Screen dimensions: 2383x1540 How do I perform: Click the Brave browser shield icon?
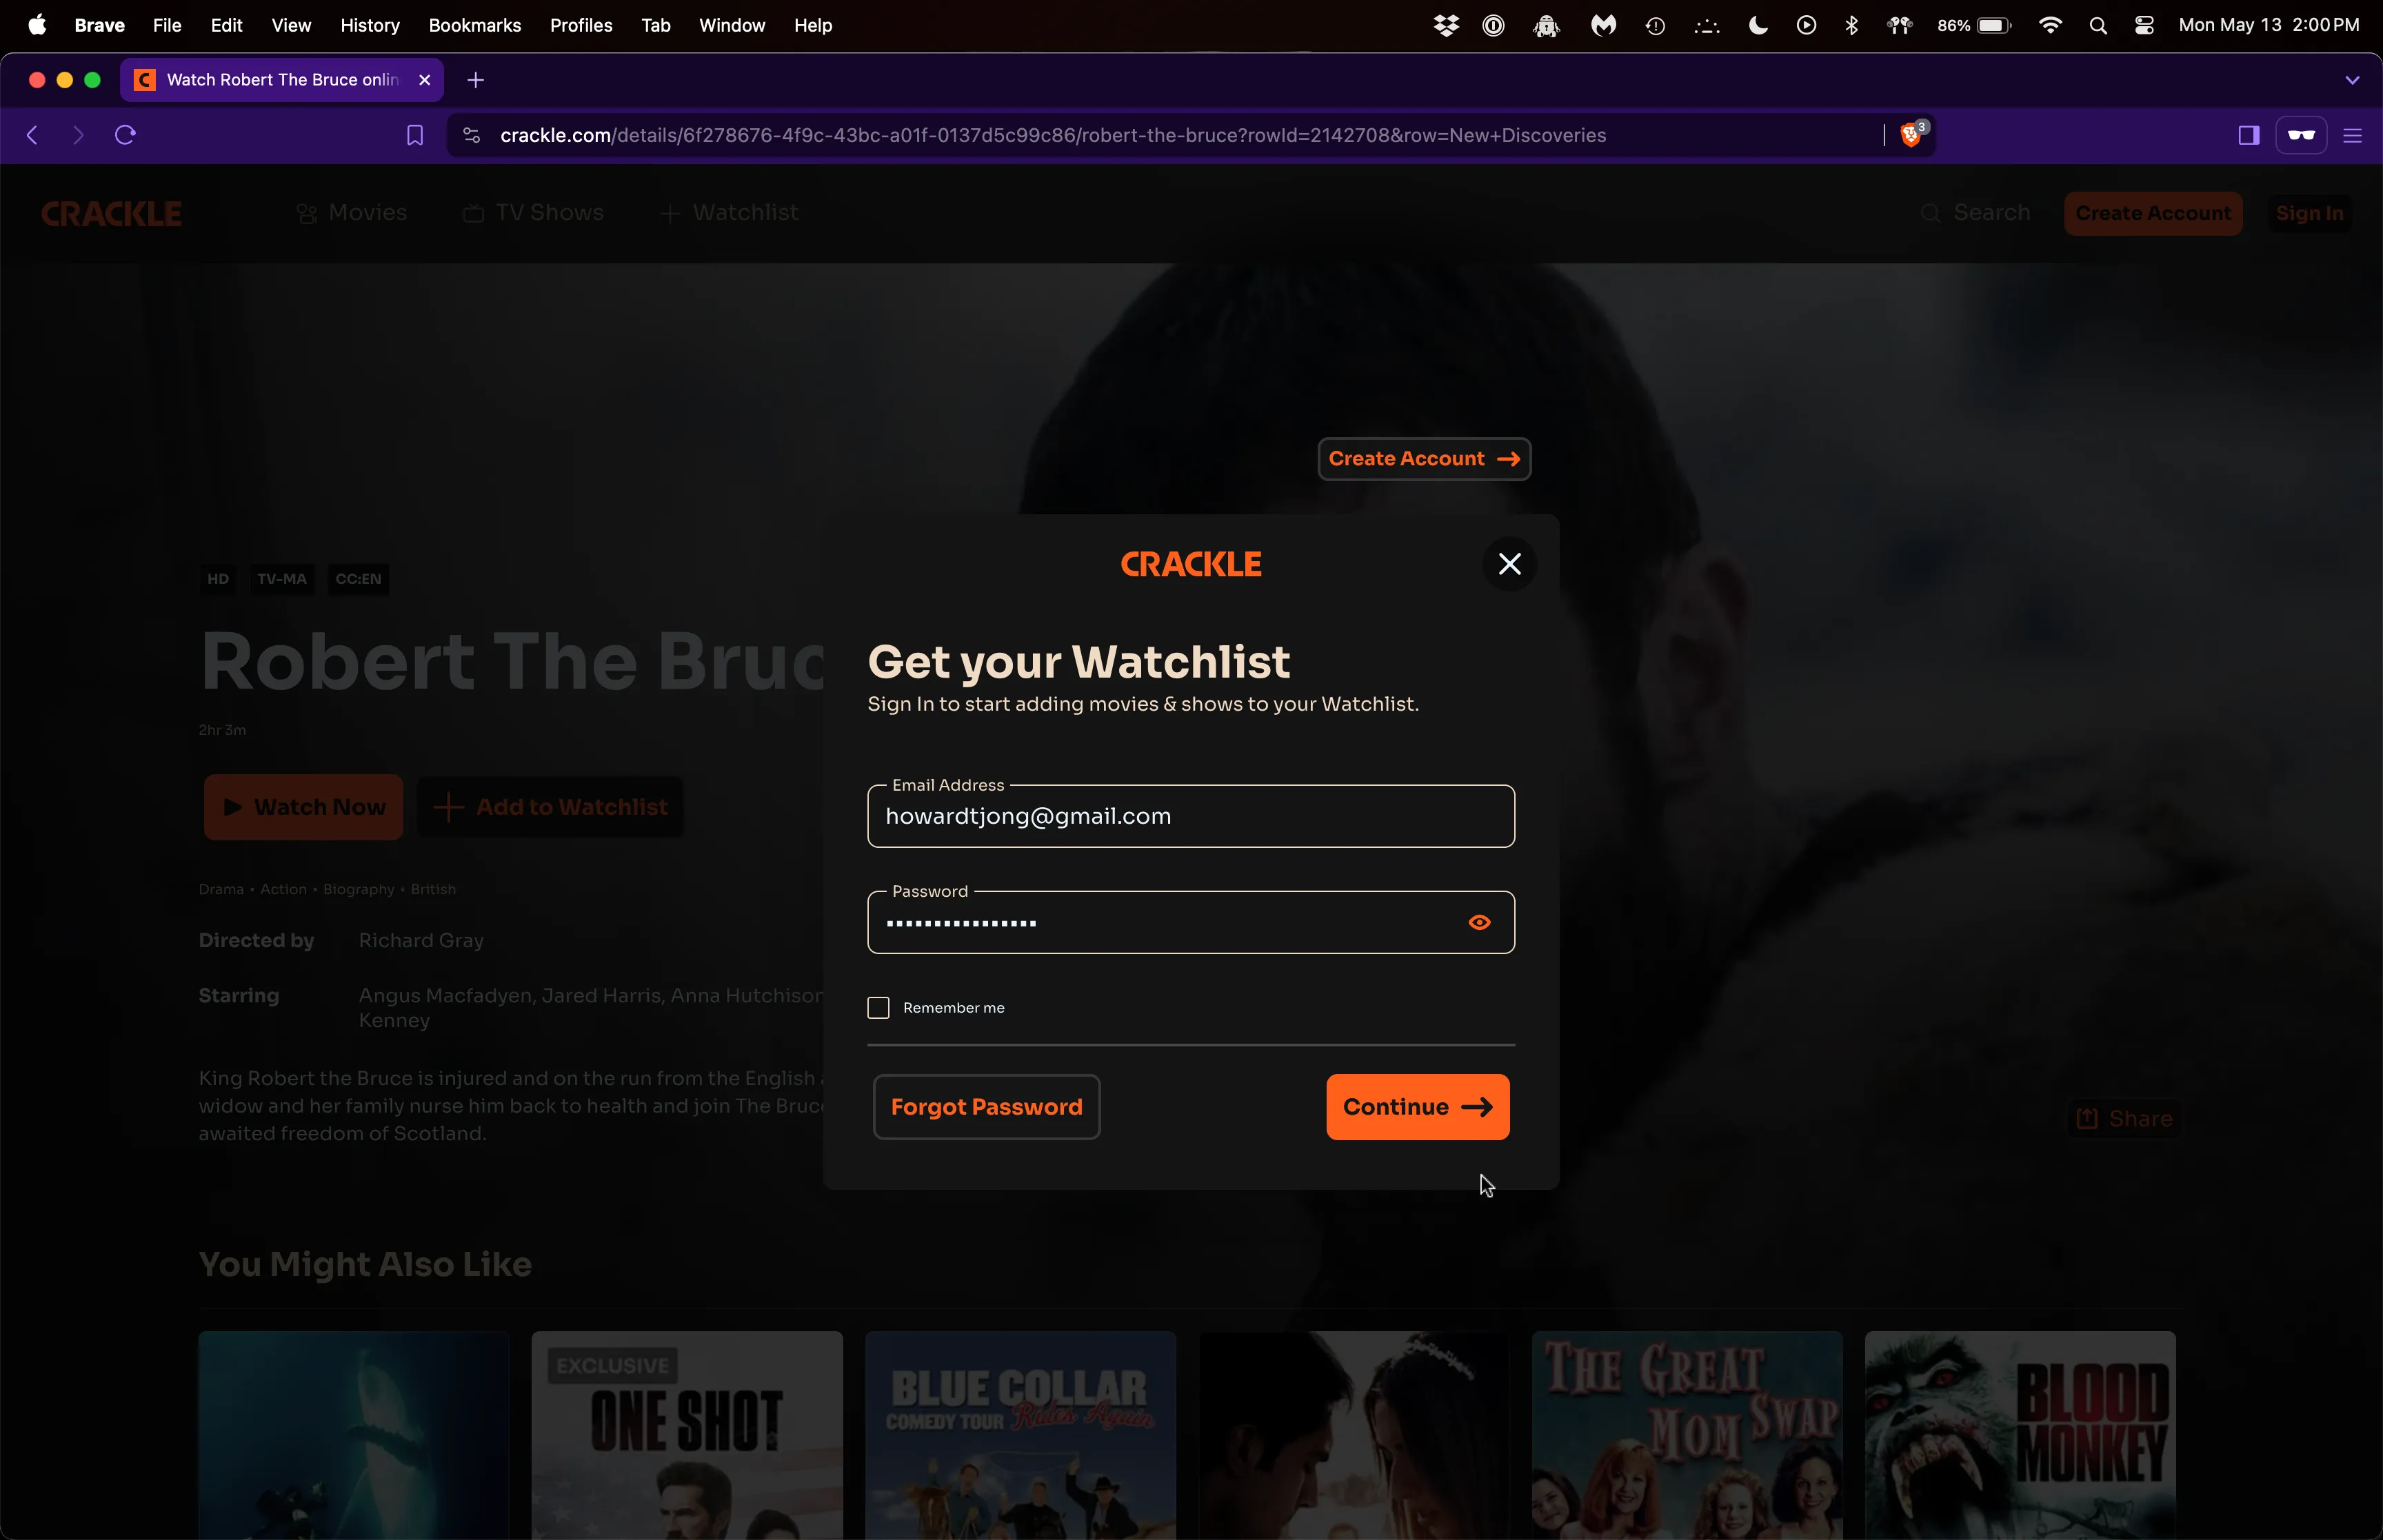pos(1911,134)
